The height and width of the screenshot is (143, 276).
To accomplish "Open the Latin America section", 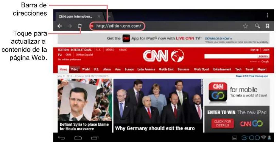I will [146, 69].
